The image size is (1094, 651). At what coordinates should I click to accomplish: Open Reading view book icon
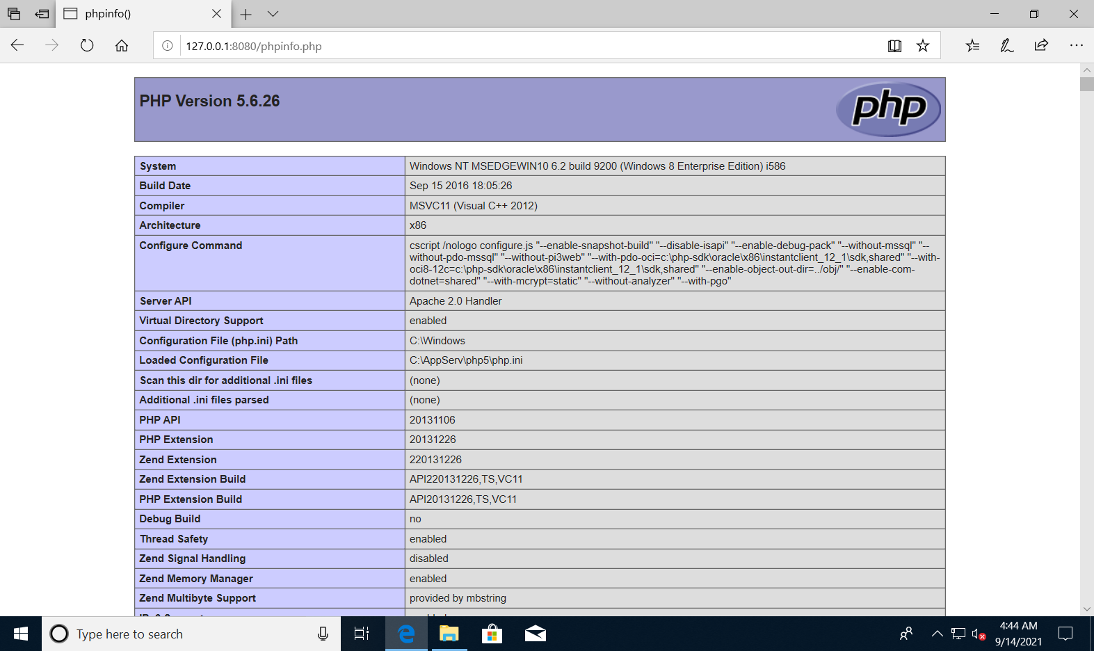894,46
